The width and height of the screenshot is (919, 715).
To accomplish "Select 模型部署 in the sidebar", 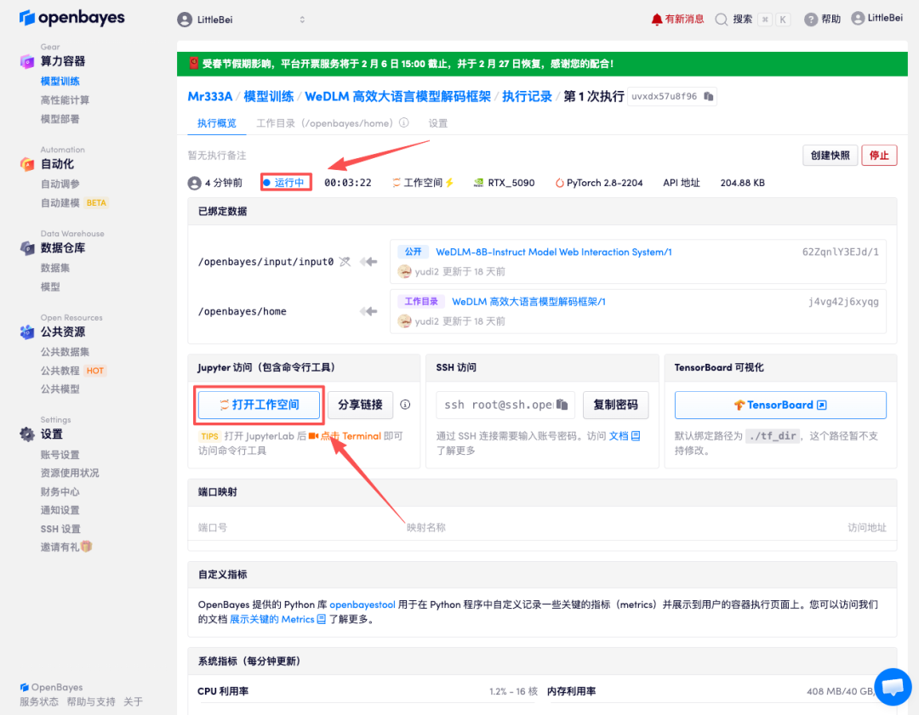I will point(60,119).
